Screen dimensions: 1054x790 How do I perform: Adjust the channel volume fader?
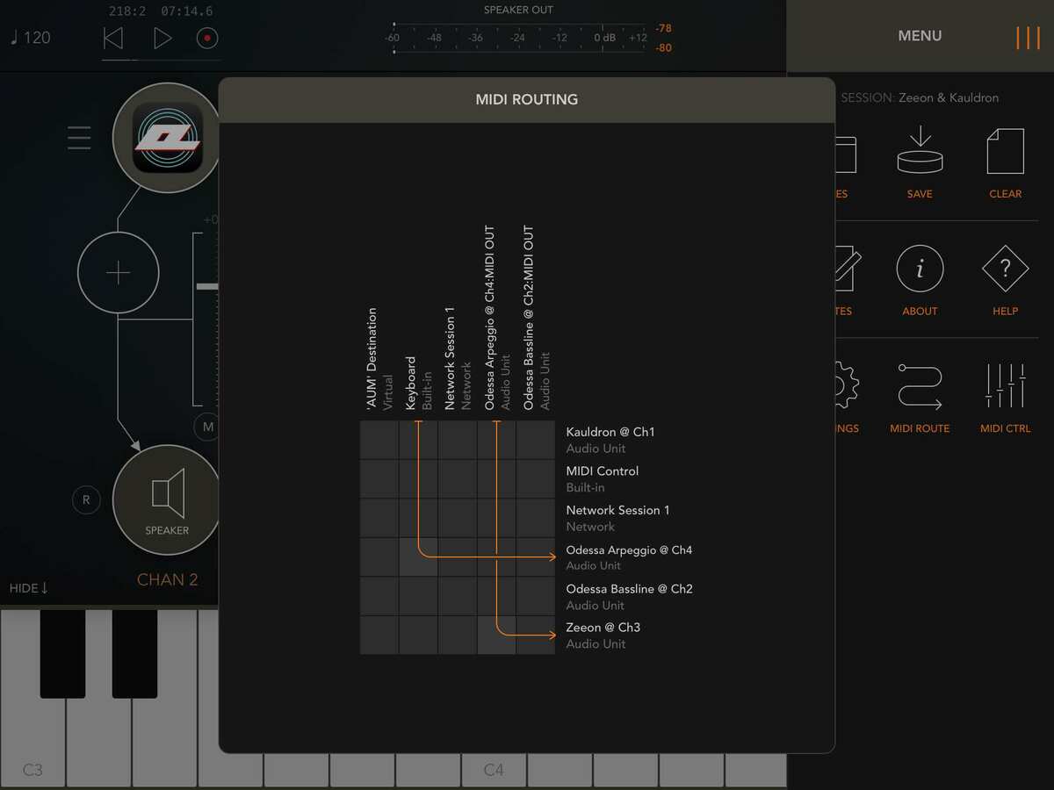207,286
